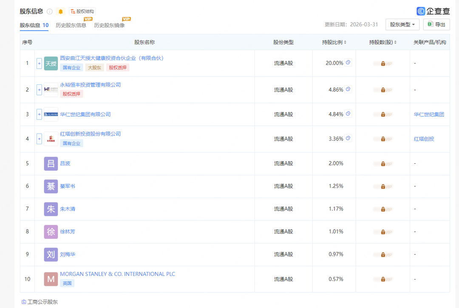Click the orange bell alert icon

[61, 11]
